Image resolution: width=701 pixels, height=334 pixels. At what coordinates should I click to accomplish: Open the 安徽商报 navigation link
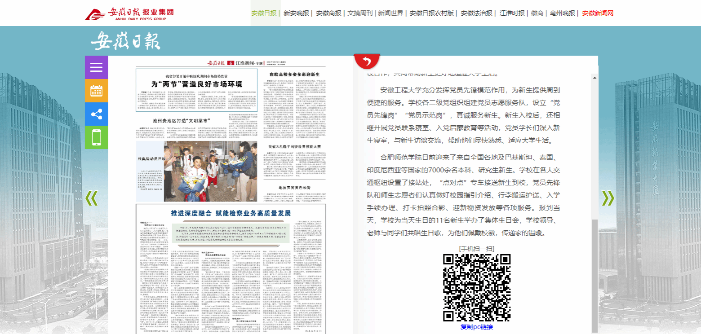coord(328,13)
